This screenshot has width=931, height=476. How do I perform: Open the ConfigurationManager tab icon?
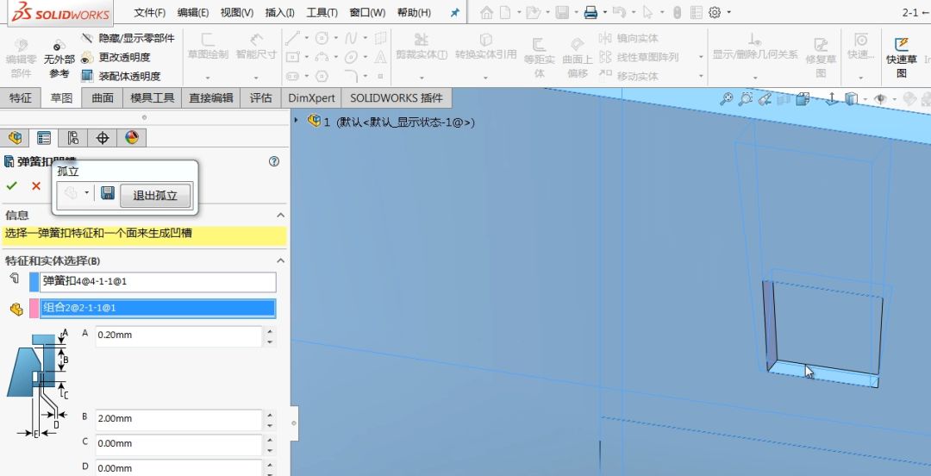coord(73,138)
